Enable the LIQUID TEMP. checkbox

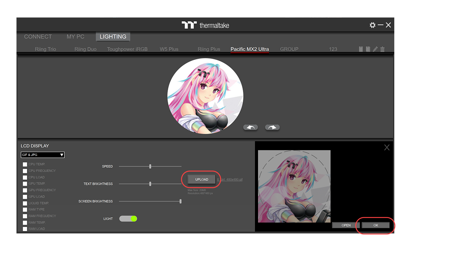coord(25,203)
